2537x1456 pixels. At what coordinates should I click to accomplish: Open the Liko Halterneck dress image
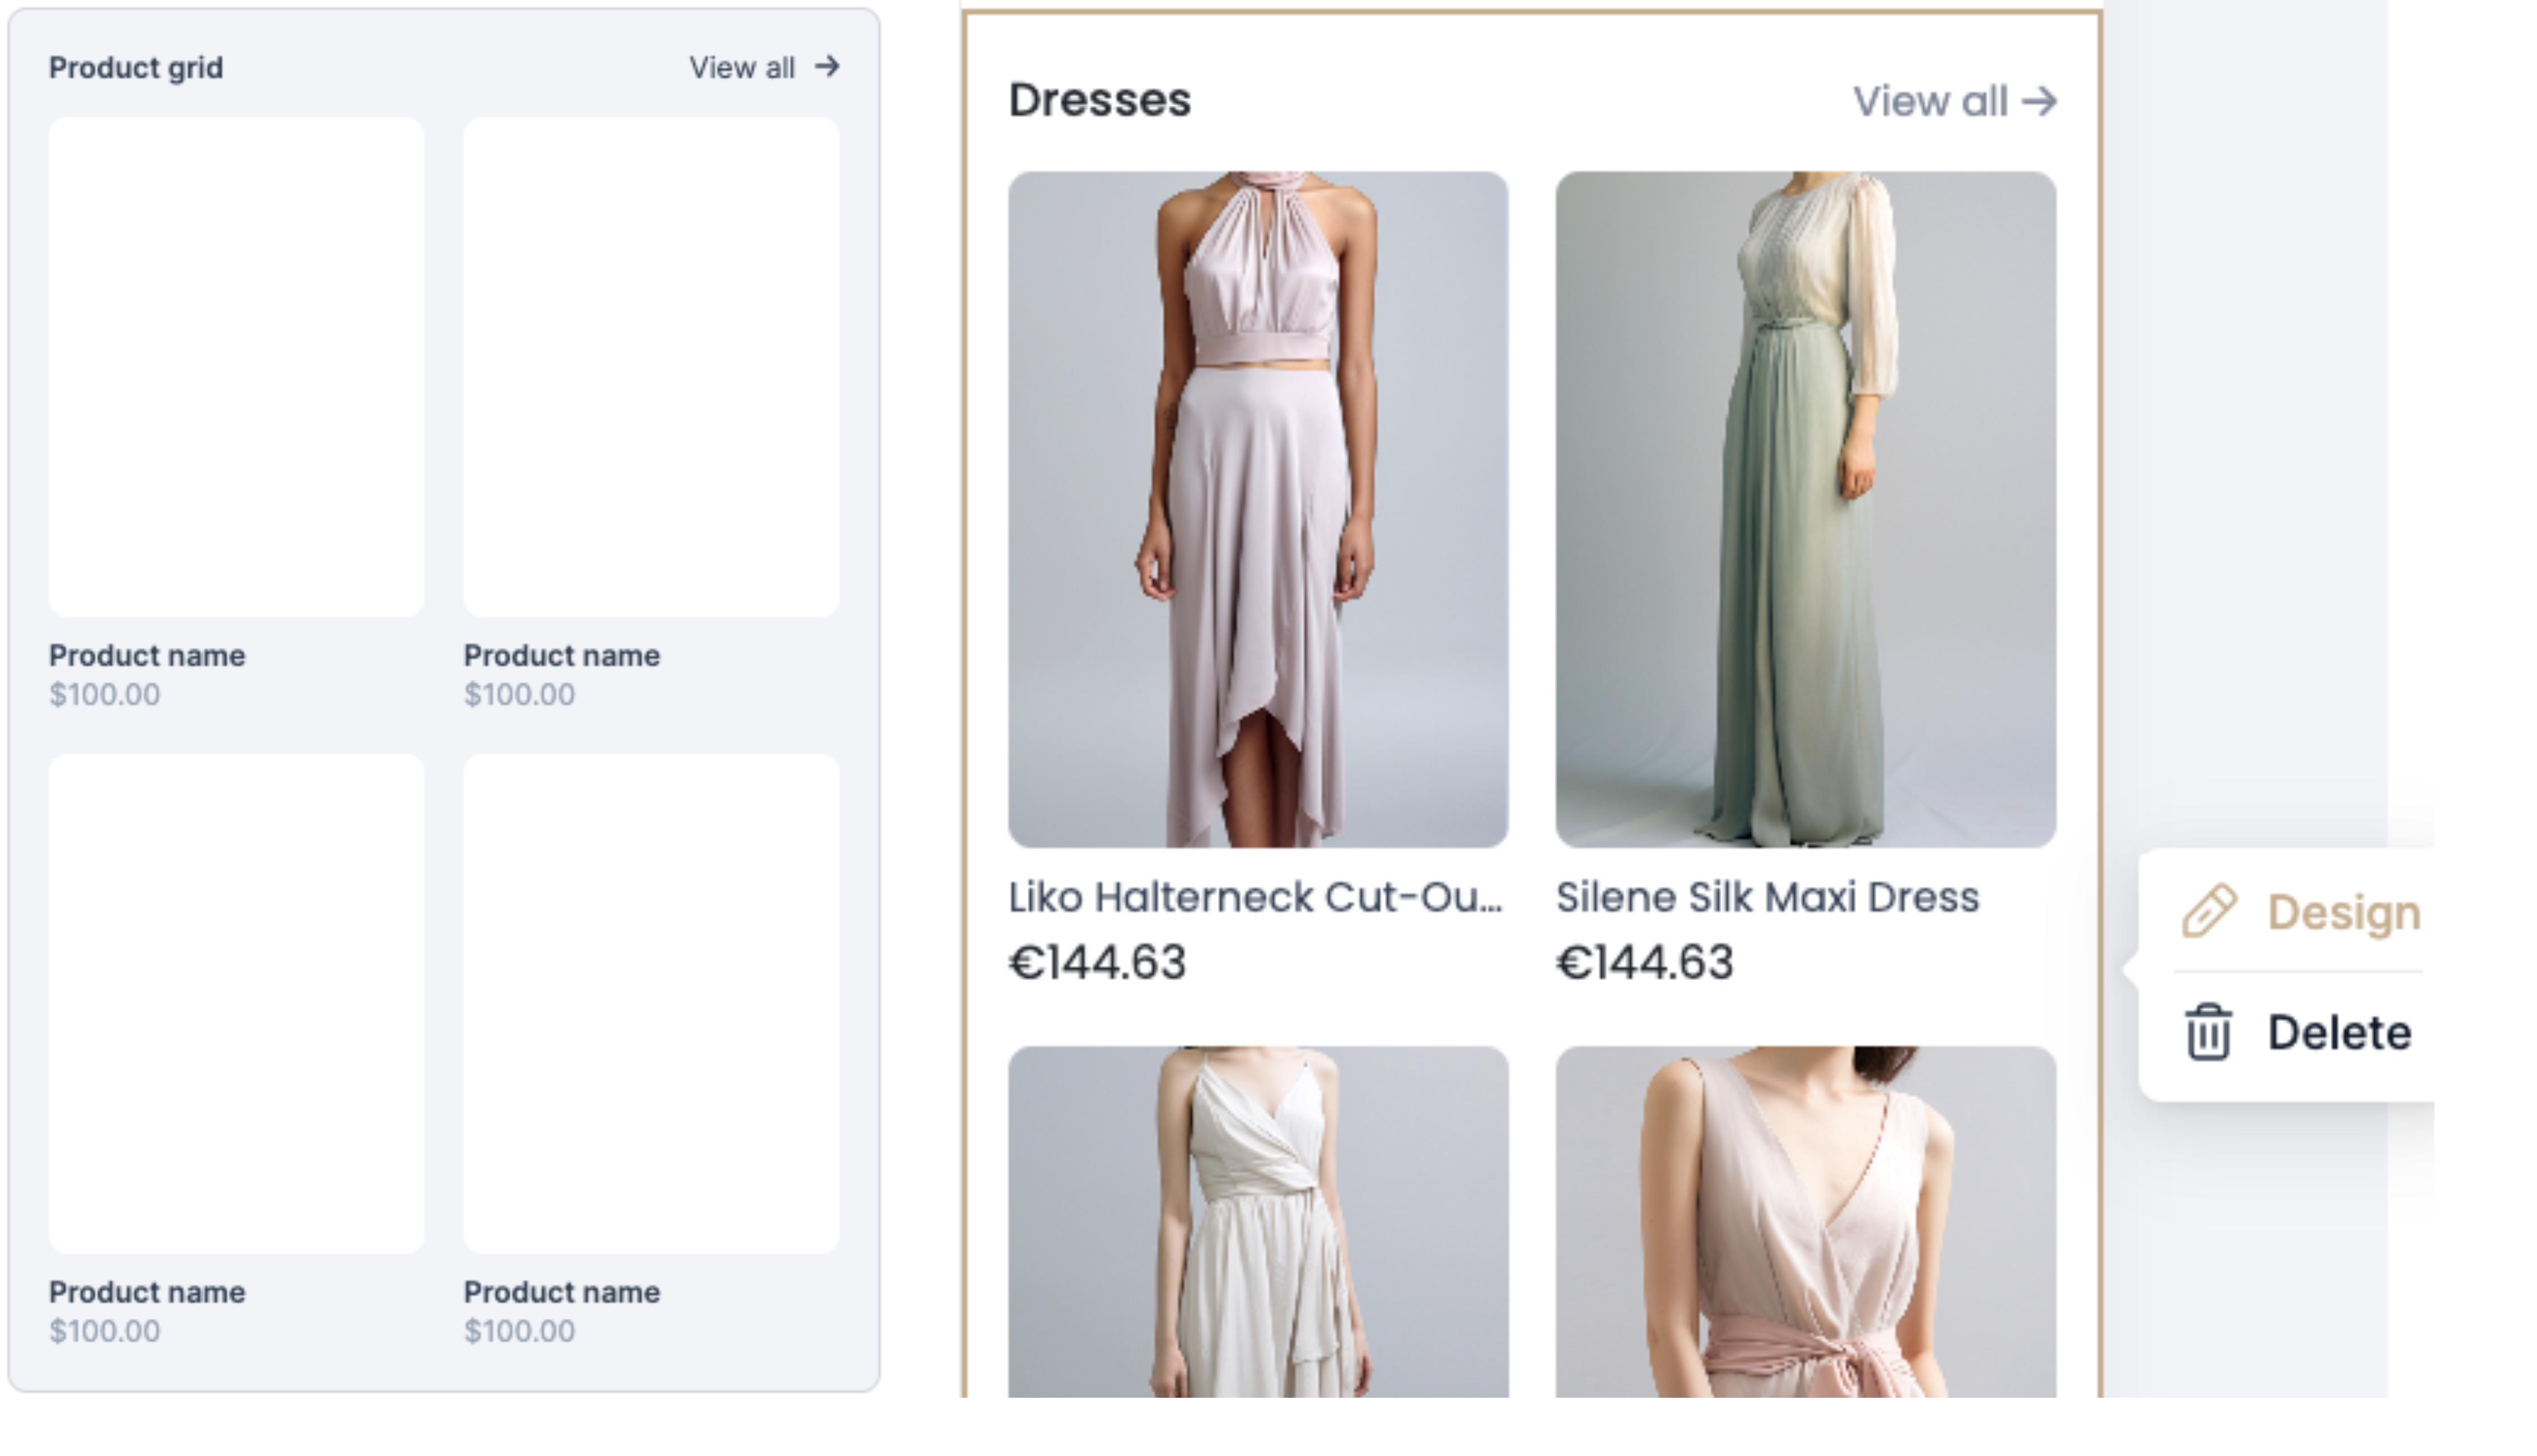point(1258,509)
